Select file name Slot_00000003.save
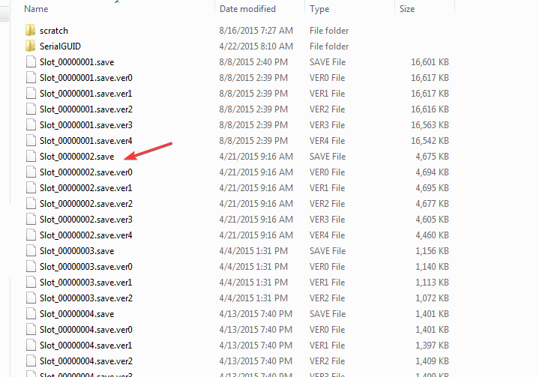The height and width of the screenshot is (377, 539). point(76,251)
